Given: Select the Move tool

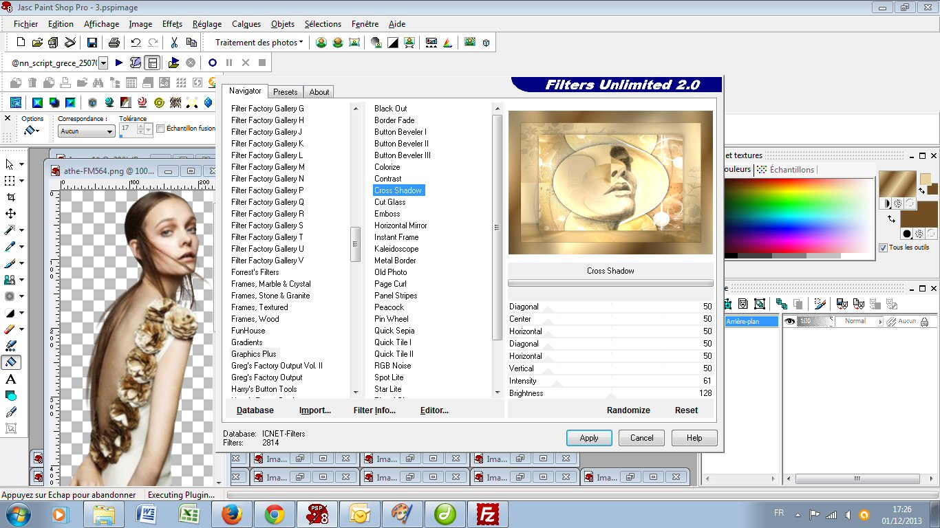Looking at the screenshot, I should [x=10, y=214].
